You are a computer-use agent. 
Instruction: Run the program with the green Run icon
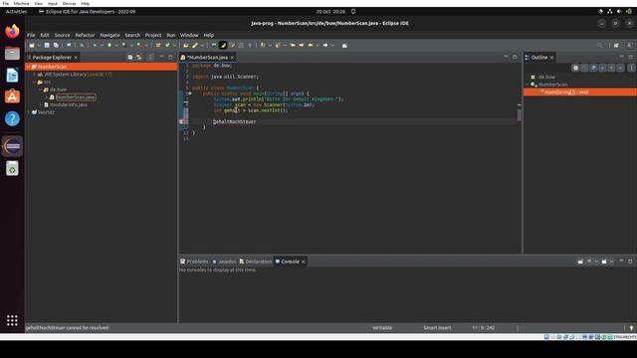point(108,46)
